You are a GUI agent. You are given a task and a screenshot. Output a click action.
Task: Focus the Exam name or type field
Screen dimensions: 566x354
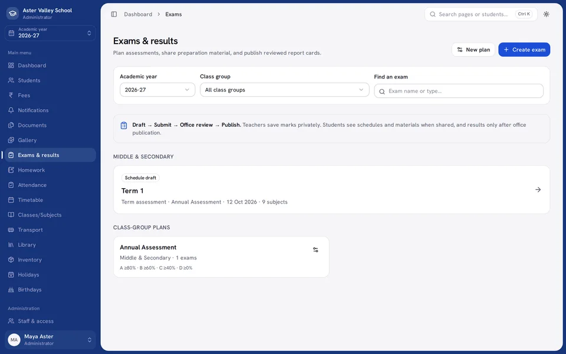[459, 91]
